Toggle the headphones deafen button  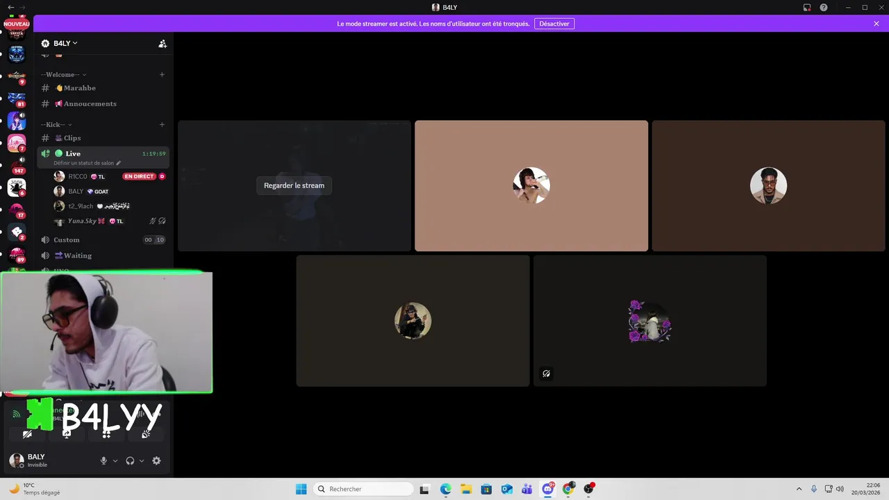click(x=130, y=460)
